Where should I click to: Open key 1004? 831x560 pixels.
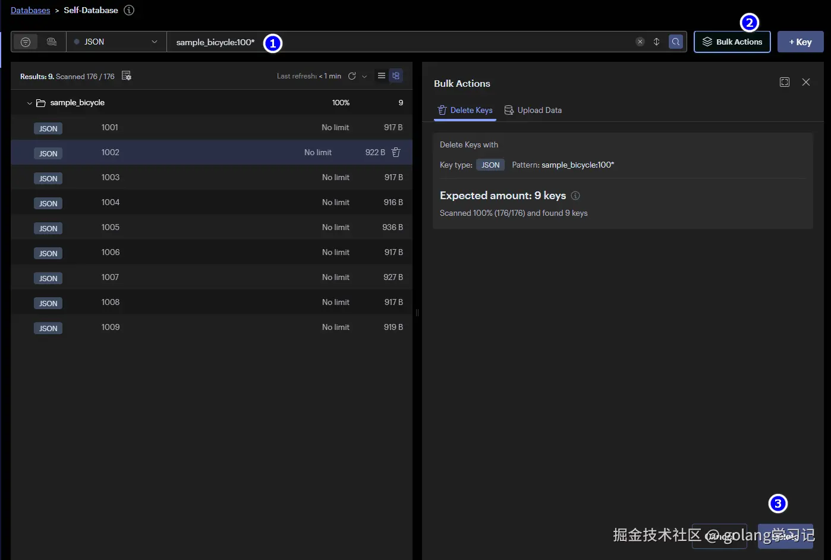tap(212, 203)
